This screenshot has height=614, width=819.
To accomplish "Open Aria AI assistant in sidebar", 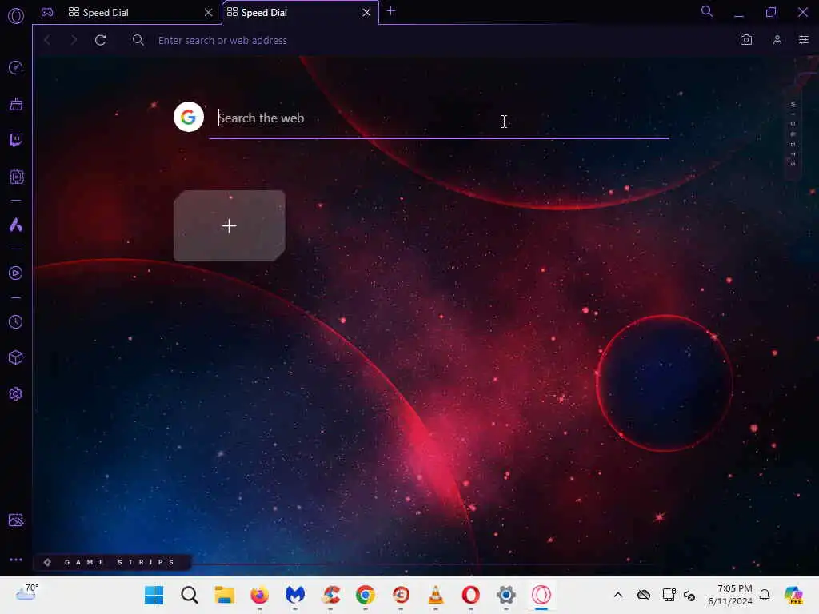I will click(x=16, y=225).
